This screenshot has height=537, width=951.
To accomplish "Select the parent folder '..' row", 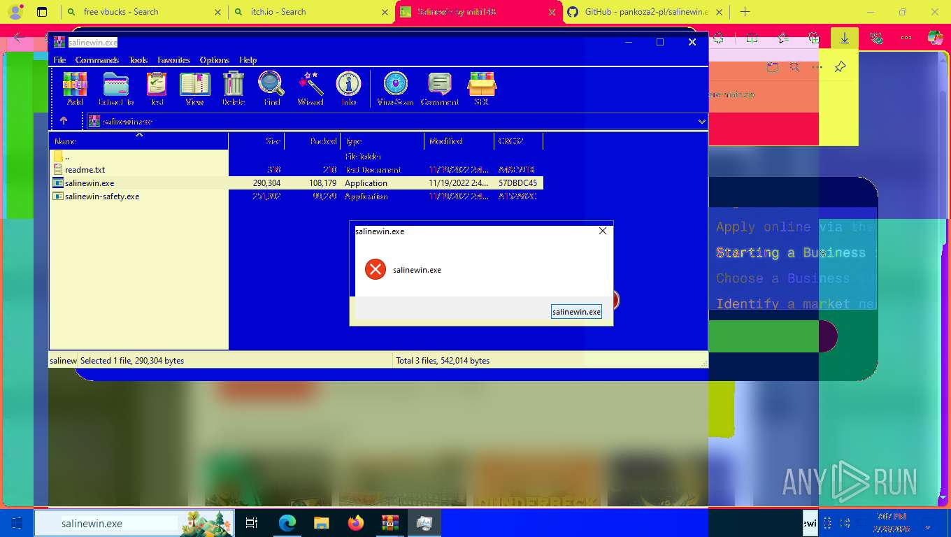I will 296,157.
